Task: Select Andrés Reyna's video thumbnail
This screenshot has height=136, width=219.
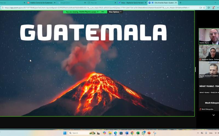Action: (209, 36)
